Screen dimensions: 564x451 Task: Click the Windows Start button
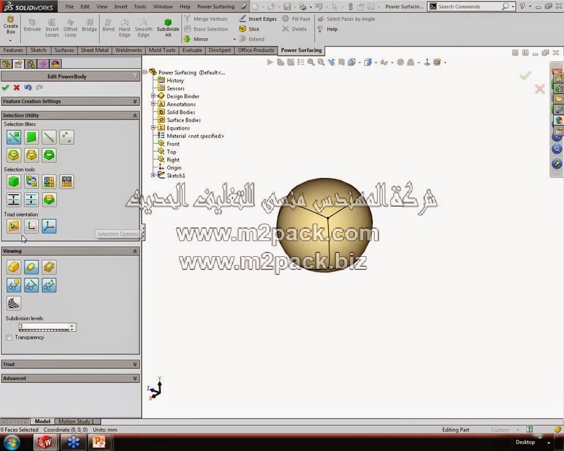click(11, 442)
